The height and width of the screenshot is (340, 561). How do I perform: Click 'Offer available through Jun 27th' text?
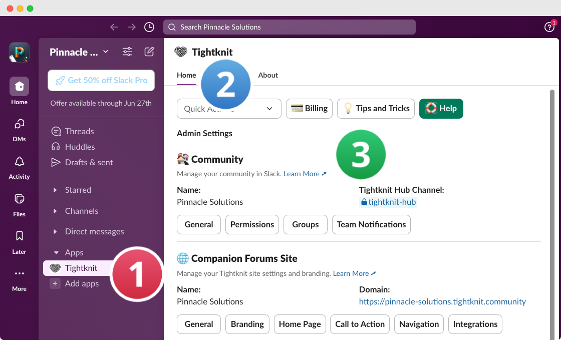(101, 103)
